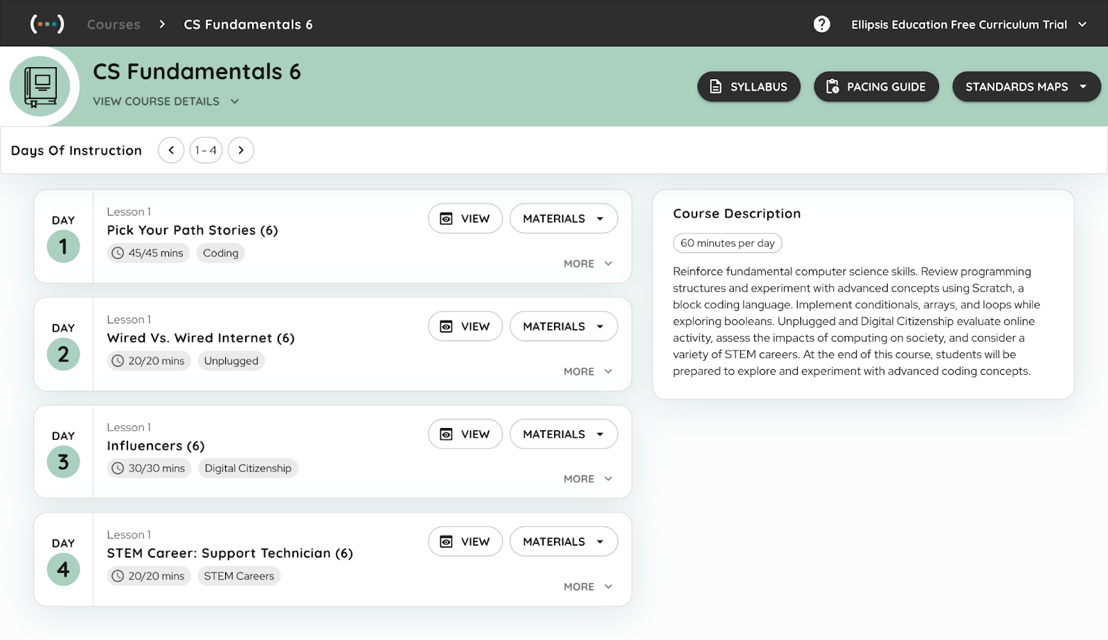Open the Standards Maps dropdown
This screenshot has width=1108, height=640.
tap(1026, 87)
